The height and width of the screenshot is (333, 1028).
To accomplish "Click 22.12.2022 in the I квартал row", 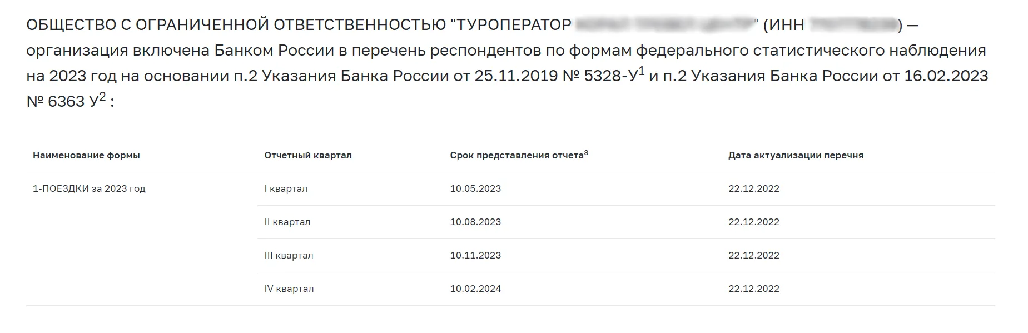I will coord(754,188).
